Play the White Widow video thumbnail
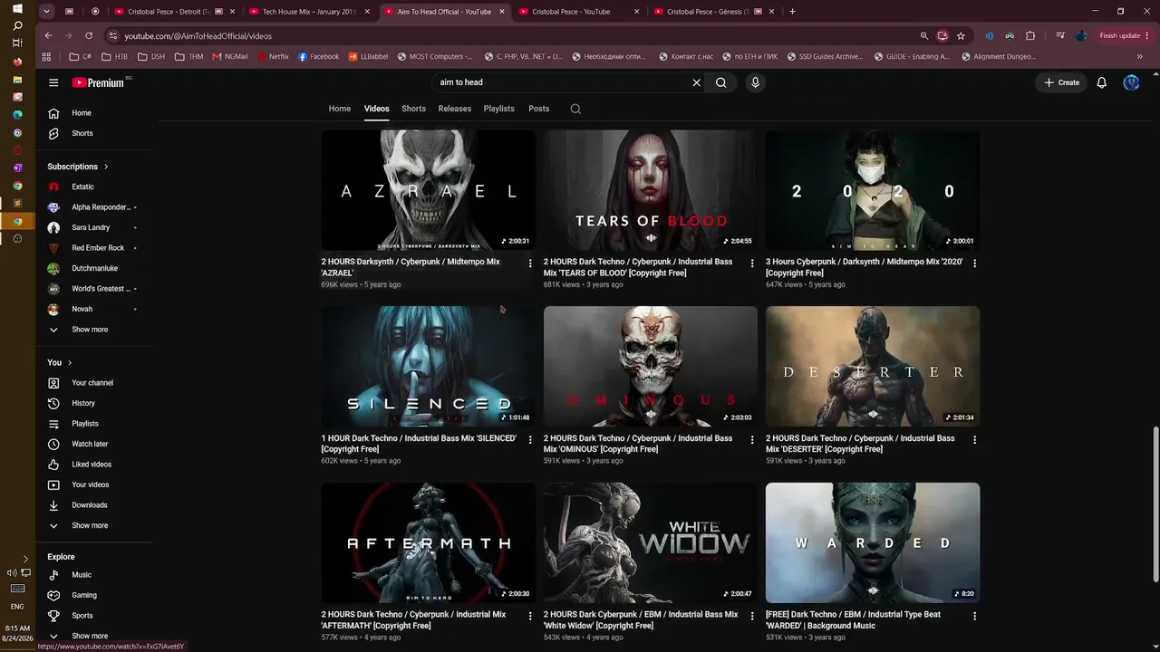Viewport: 1160px width, 652px height. coord(651,542)
